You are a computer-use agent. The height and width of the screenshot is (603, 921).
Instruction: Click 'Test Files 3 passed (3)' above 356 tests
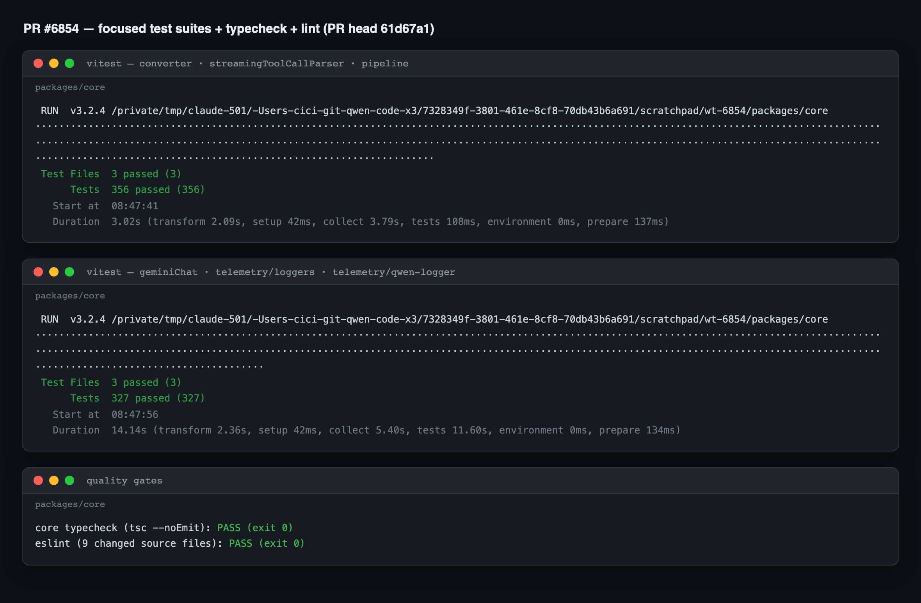tap(111, 174)
